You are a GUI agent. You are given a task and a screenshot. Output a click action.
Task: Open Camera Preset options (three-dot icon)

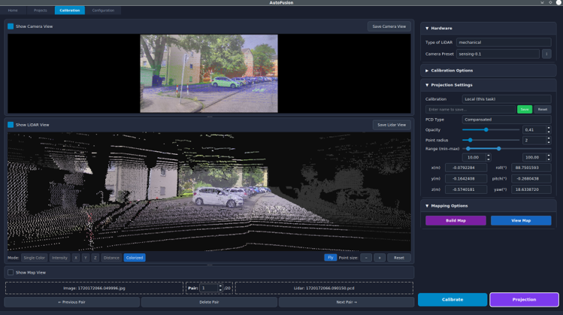point(546,54)
